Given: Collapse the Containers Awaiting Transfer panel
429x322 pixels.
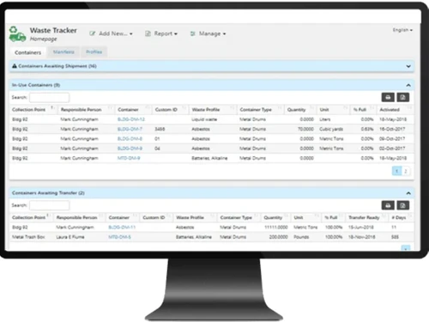Looking at the screenshot, I should point(408,193).
